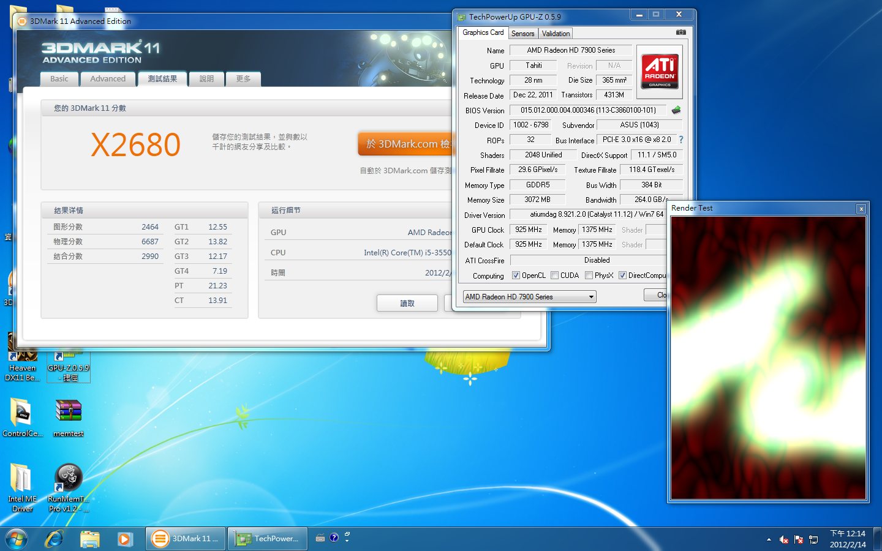Viewport: 882px width, 551px height.
Task: Click the Bus Interface question mark icon
Action: (x=680, y=140)
